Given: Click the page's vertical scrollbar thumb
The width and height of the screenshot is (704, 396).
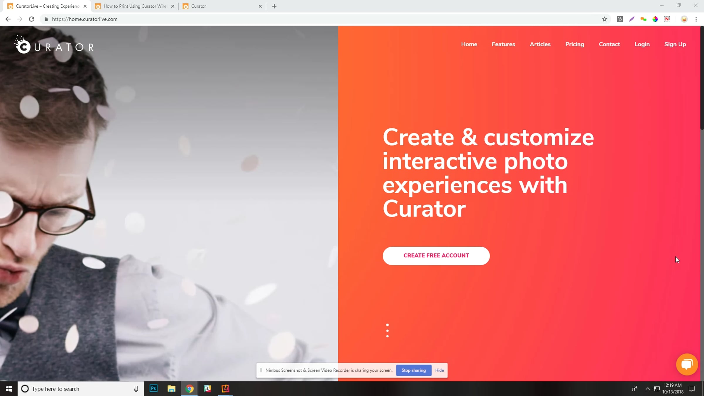Looking at the screenshot, I should click(x=702, y=78).
